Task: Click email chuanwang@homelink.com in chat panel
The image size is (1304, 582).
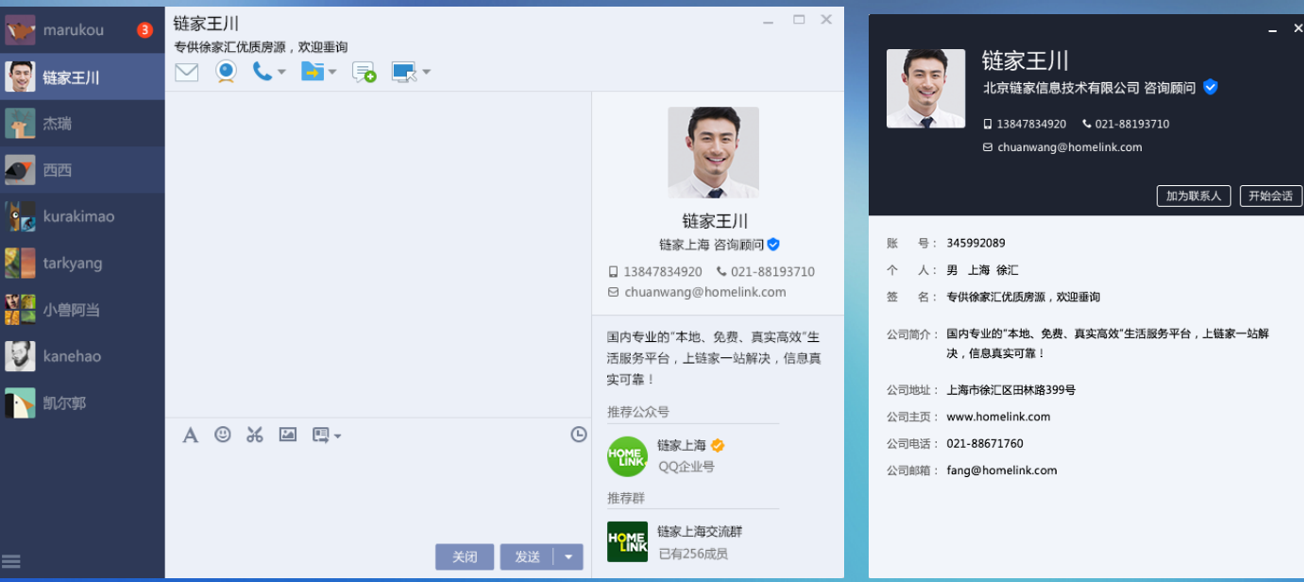Action: click(x=704, y=292)
